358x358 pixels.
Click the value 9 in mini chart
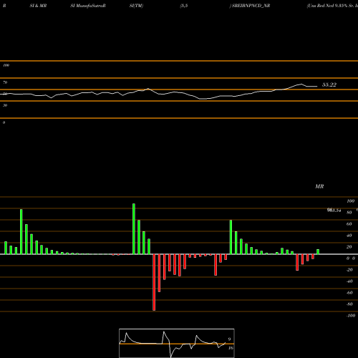coord(229,339)
